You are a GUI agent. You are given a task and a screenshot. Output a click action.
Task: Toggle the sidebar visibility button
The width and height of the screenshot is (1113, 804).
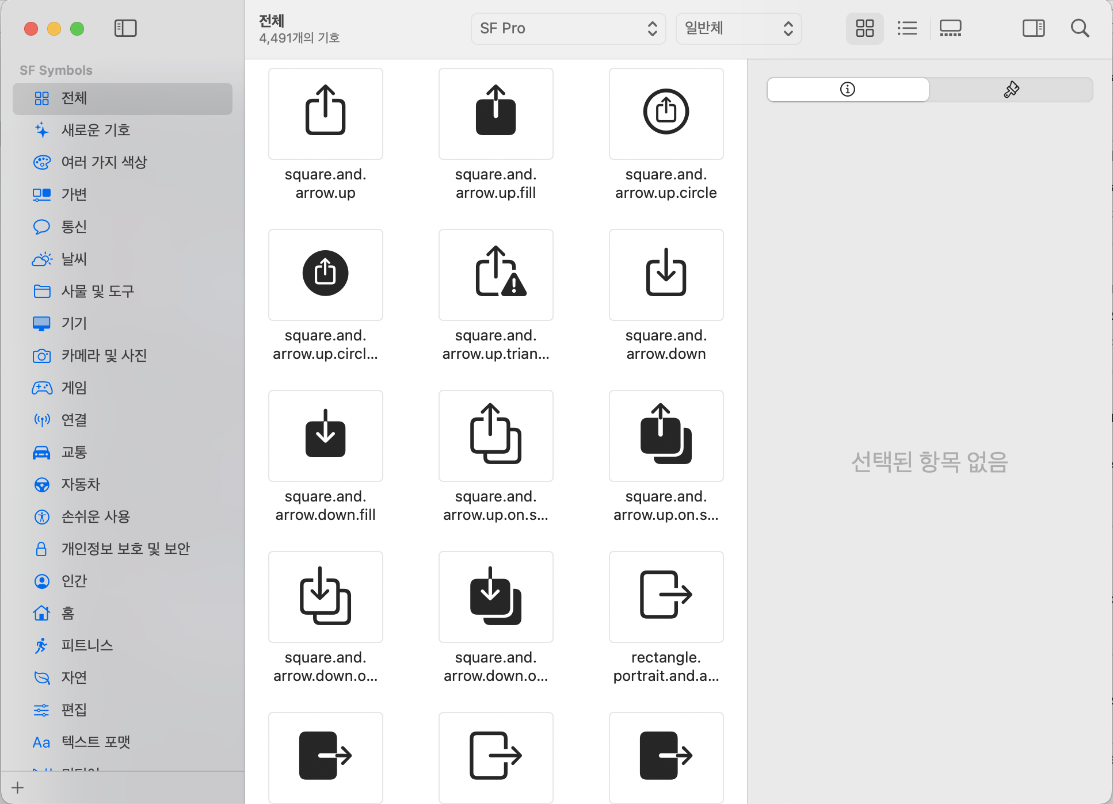click(125, 28)
